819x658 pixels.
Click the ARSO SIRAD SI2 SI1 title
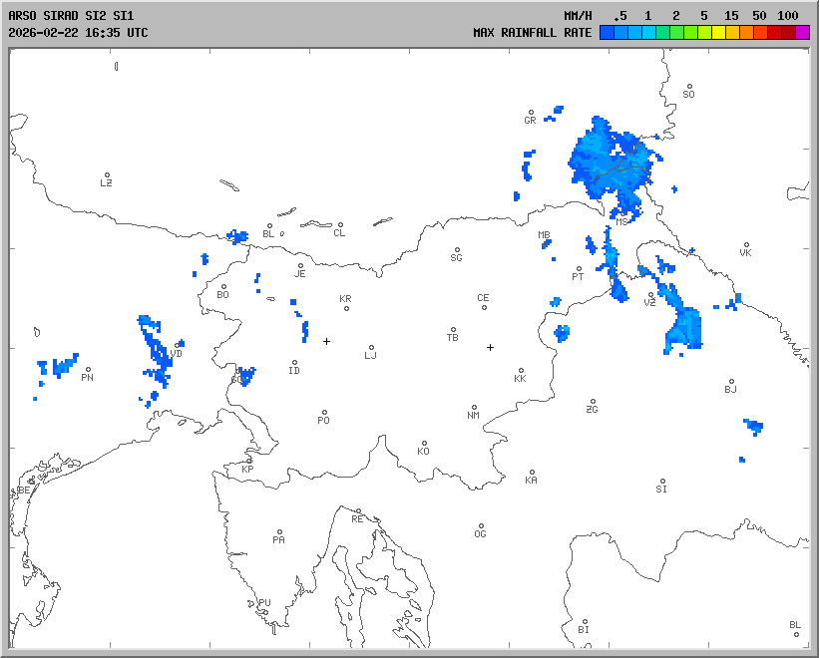(70, 16)
